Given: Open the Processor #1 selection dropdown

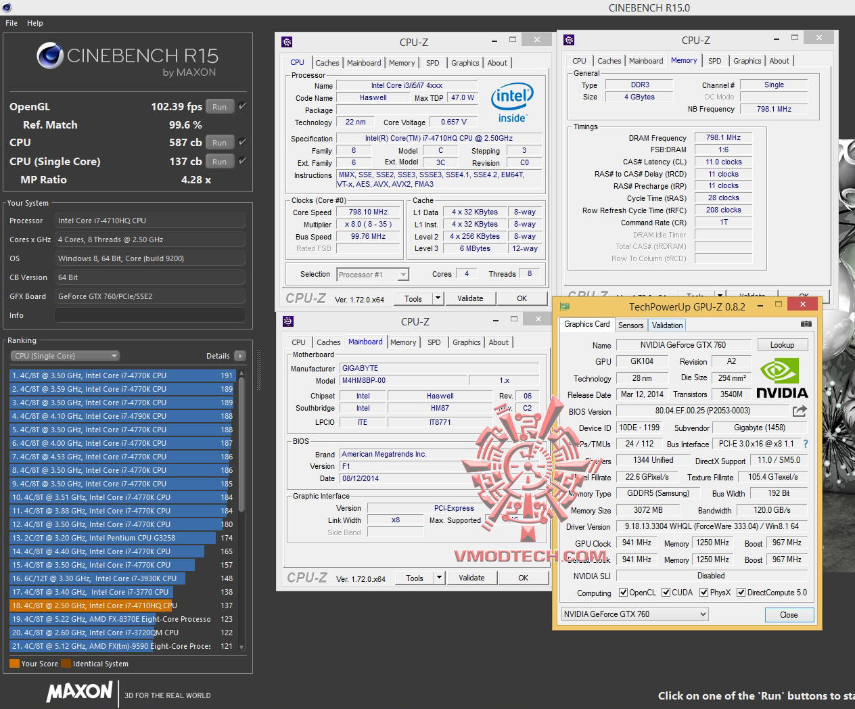Looking at the screenshot, I should 373,274.
